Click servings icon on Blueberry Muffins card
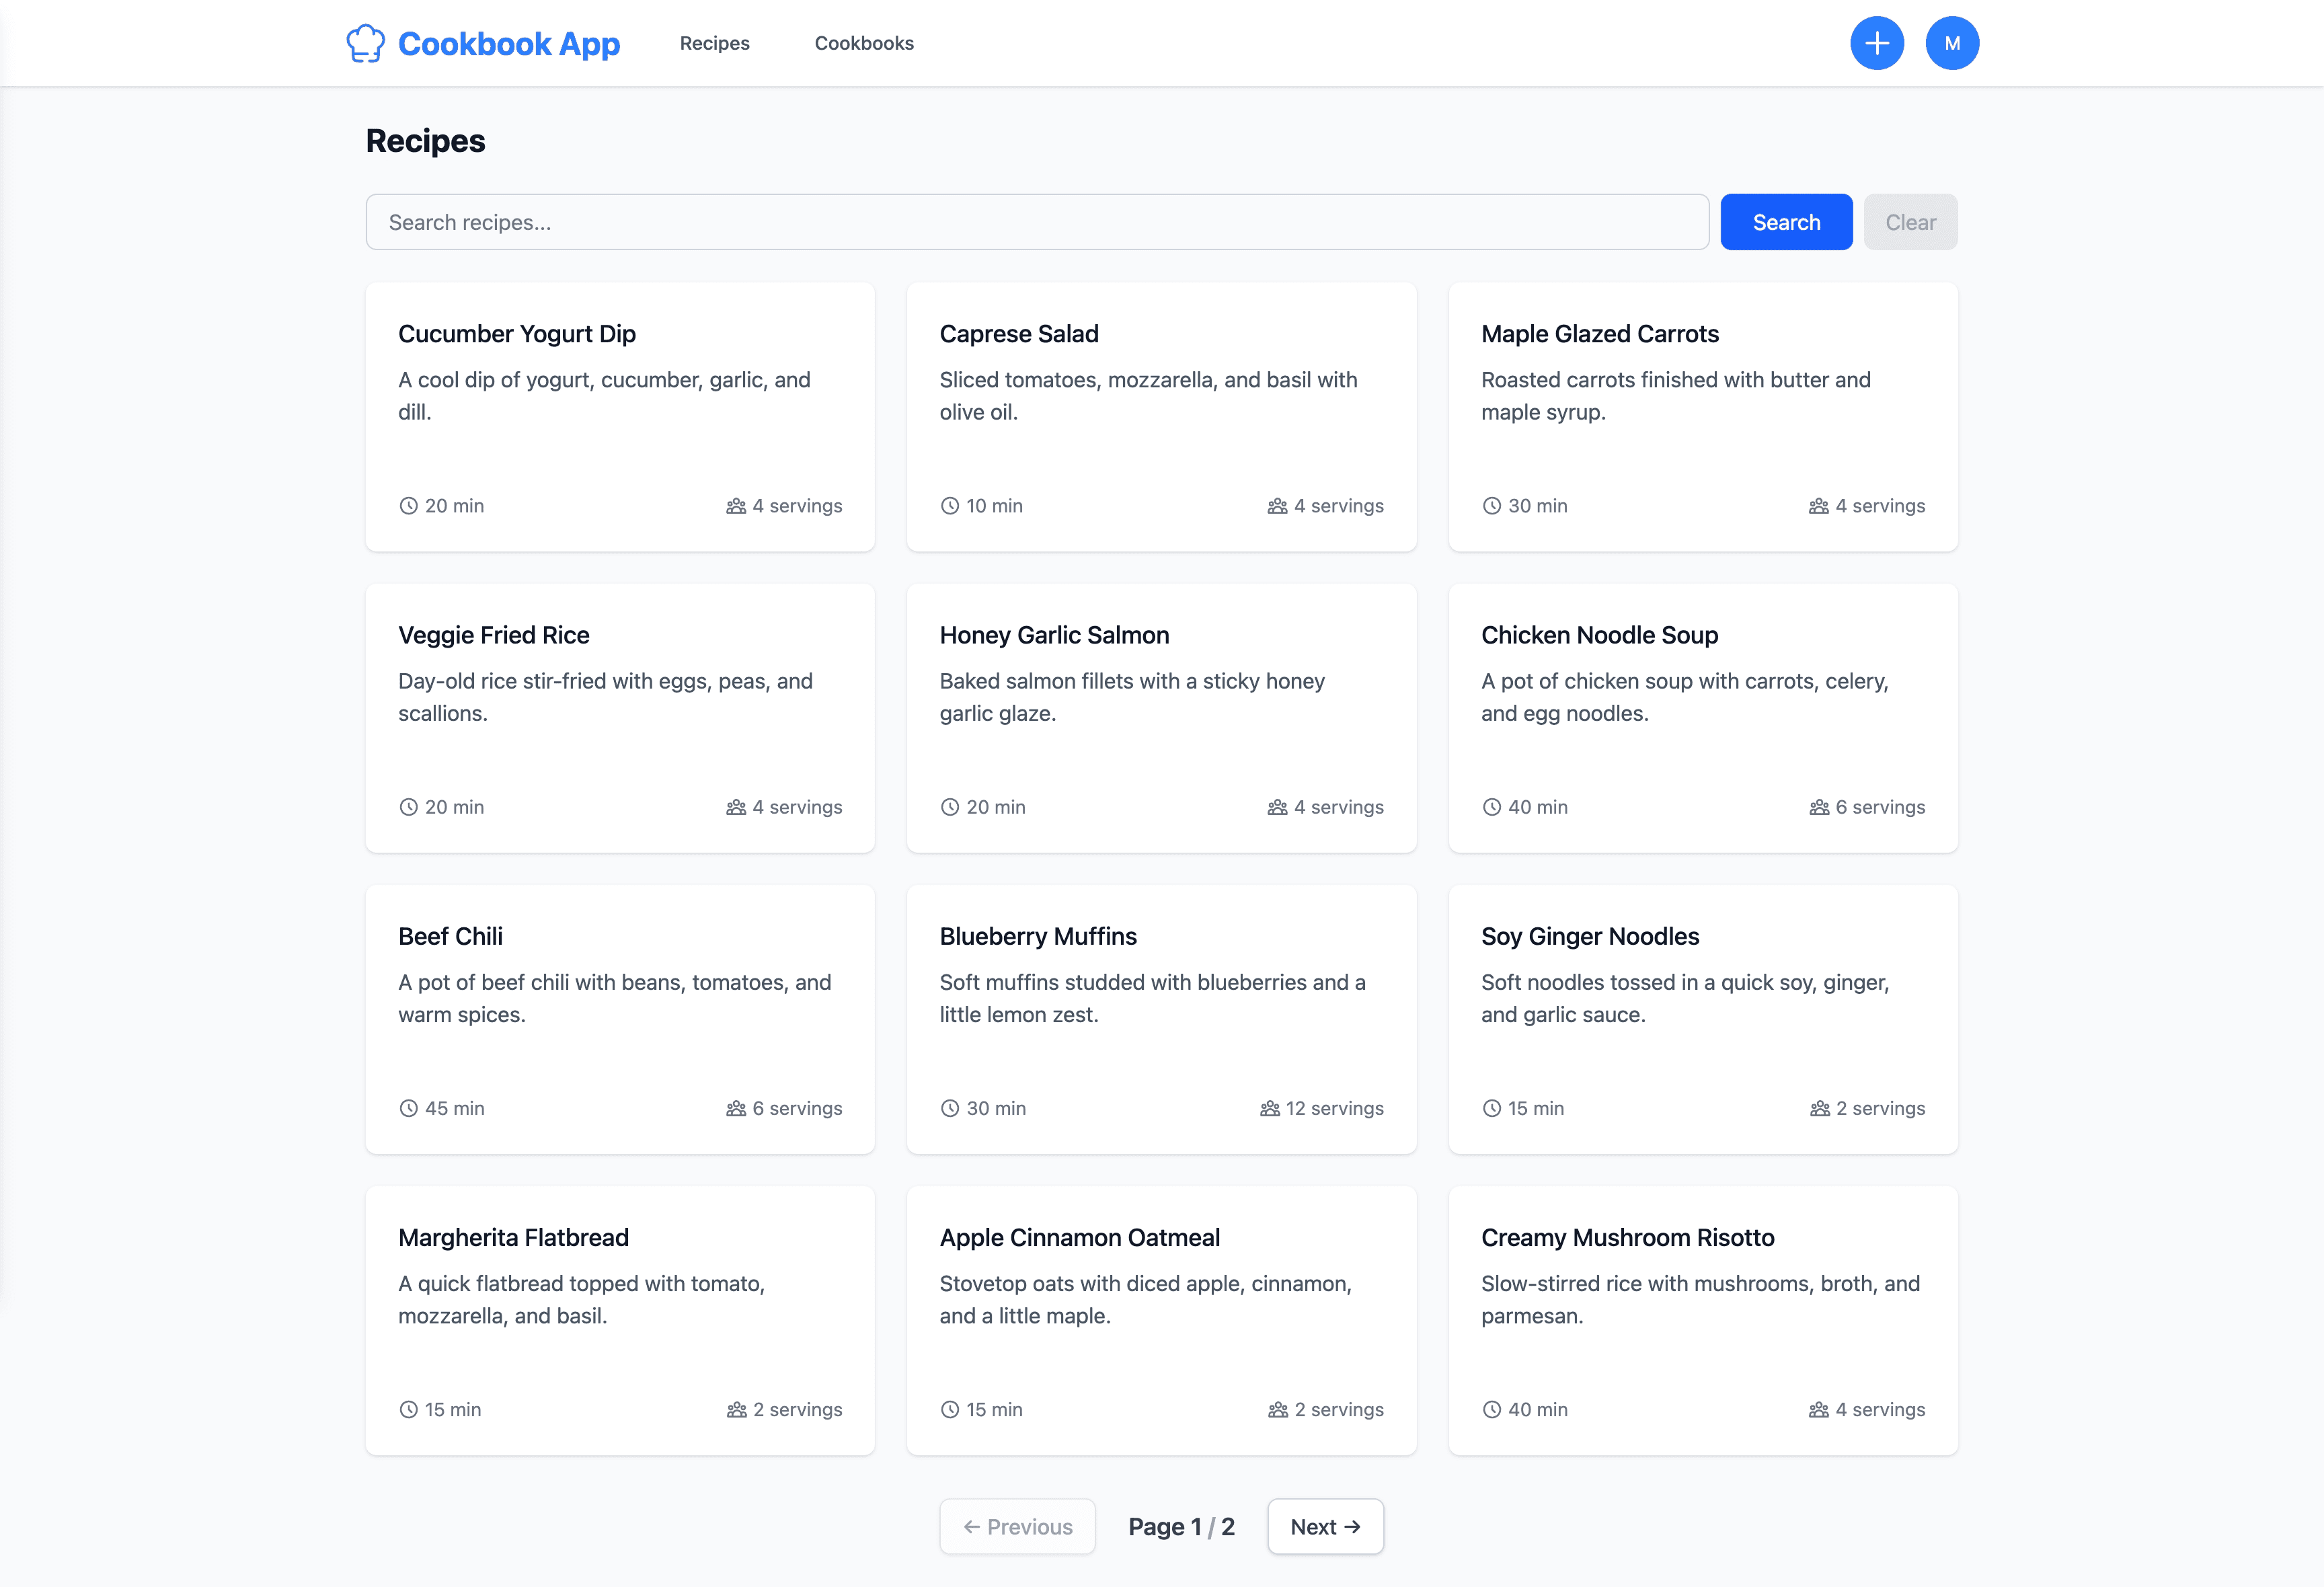This screenshot has width=2324, height=1587. [x=1270, y=1108]
